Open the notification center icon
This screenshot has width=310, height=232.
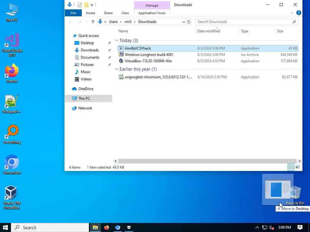tap(300, 227)
